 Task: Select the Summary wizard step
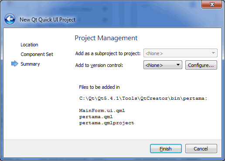click(30, 64)
